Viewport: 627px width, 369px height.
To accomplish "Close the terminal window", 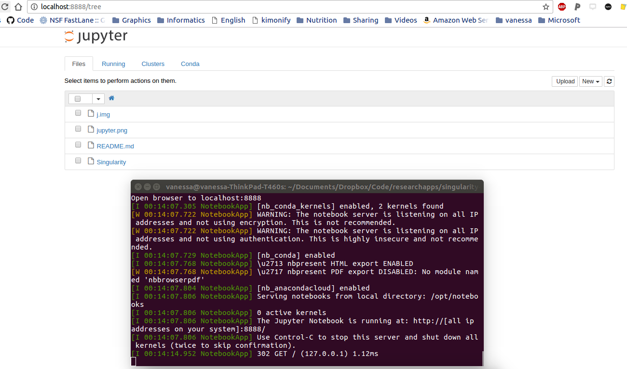I will pyautogui.click(x=138, y=187).
